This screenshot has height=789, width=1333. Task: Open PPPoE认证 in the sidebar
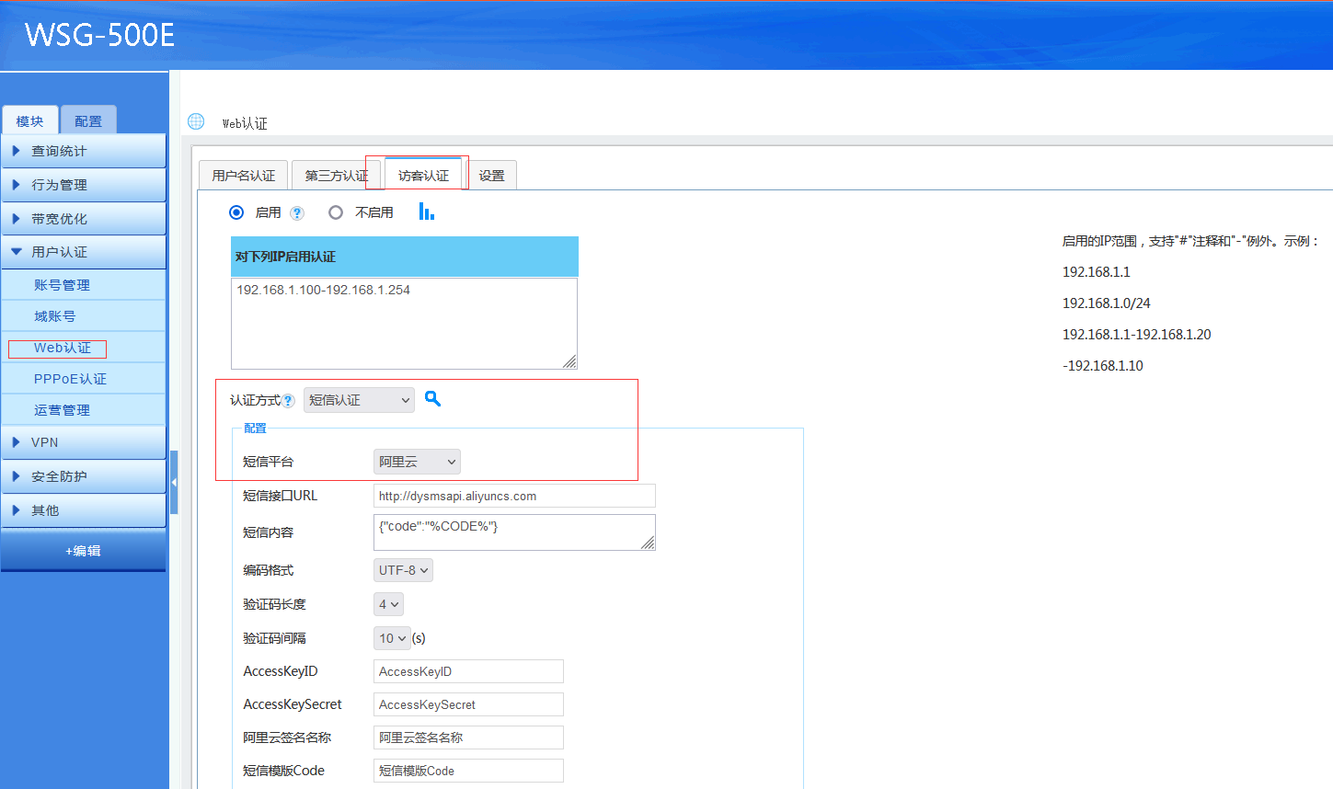(70, 379)
